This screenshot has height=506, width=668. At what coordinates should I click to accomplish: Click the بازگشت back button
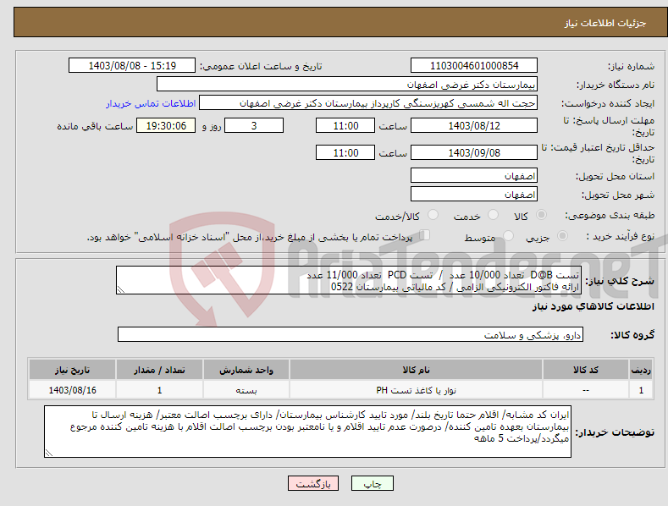[x=313, y=483]
